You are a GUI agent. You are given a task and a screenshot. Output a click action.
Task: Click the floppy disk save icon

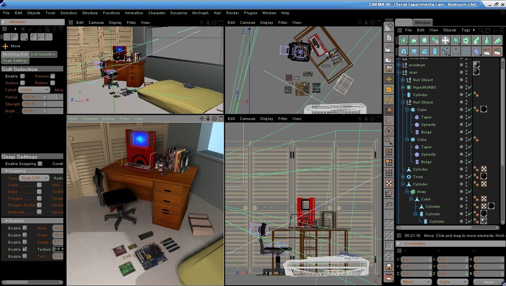[389, 267]
